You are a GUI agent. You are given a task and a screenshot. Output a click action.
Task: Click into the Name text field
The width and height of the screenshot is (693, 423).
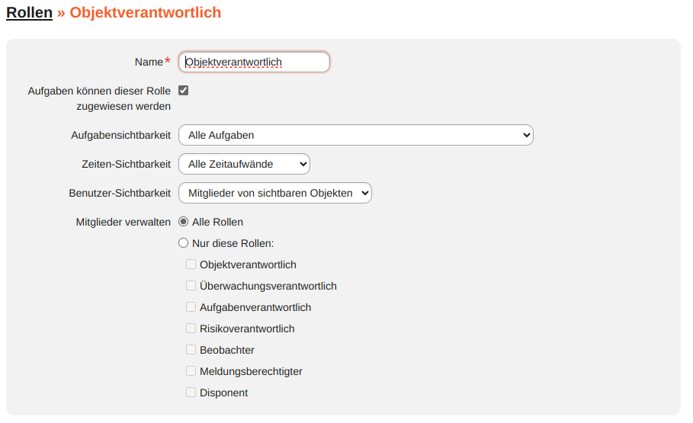click(x=254, y=62)
